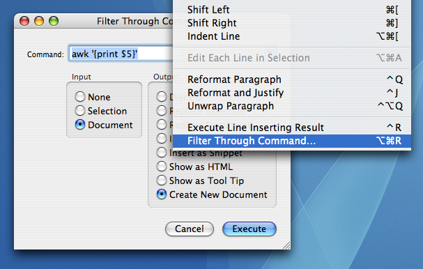The image size is (423, 269).
Task: Choose Filter Through Command menu item
Action: click(292, 141)
